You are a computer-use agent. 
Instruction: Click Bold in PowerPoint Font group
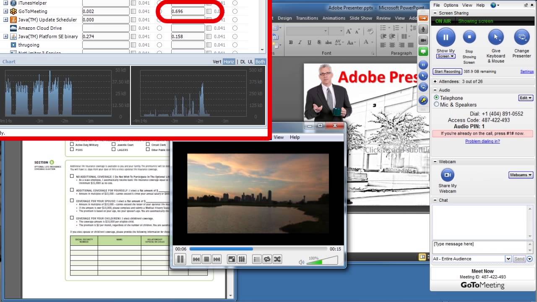pos(291,42)
